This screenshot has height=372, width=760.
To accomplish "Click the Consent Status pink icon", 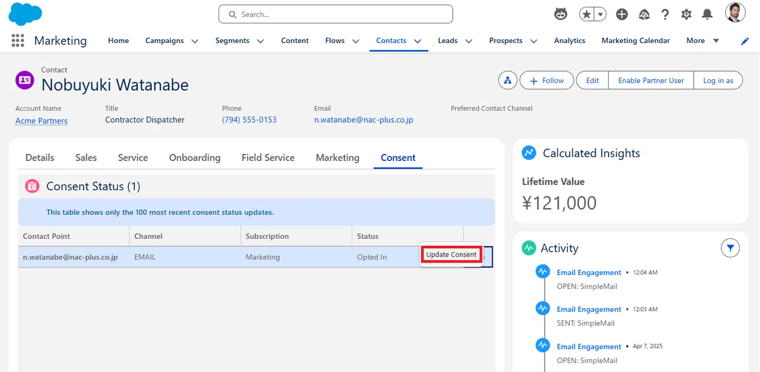I will pos(32,186).
